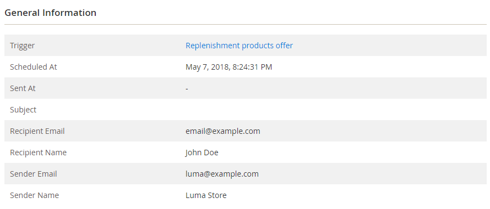Click the General Information heading
The image size is (490, 209).
tap(50, 13)
